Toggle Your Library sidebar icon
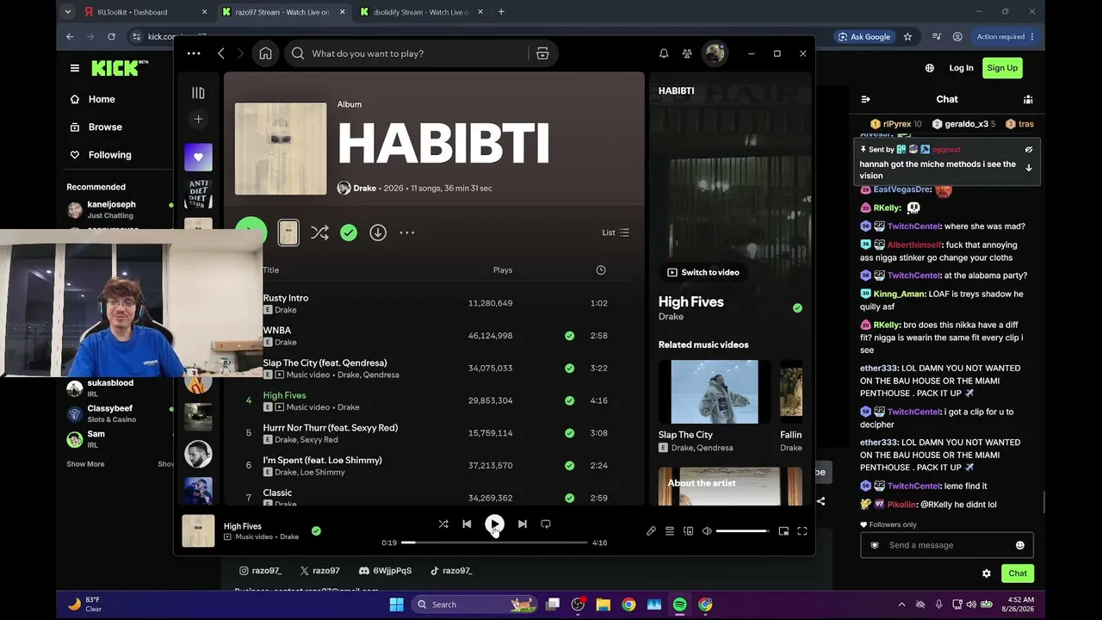Viewport: 1102px width, 620px height. [x=198, y=93]
